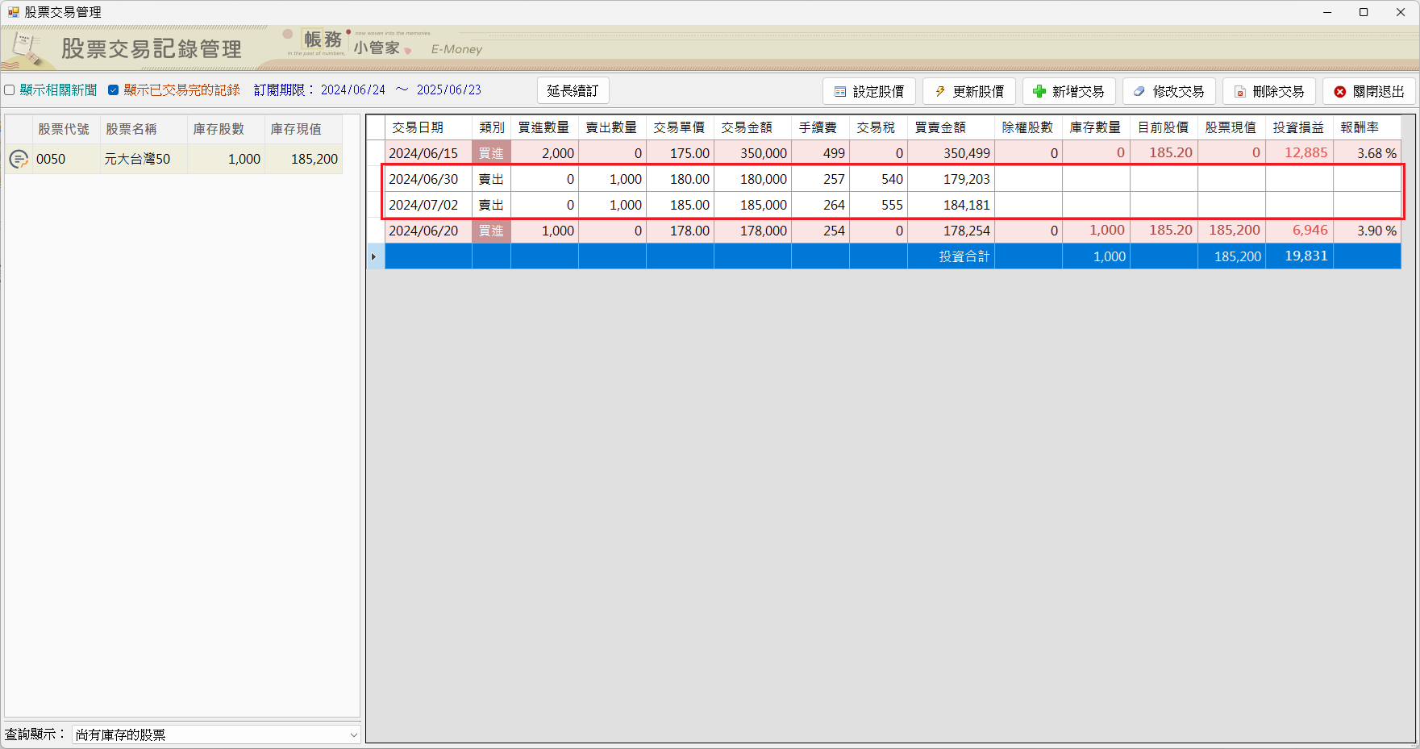Click the 3.90 % return rate cell
This screenshot has width=1420, height=749.
click(1367, 231)
